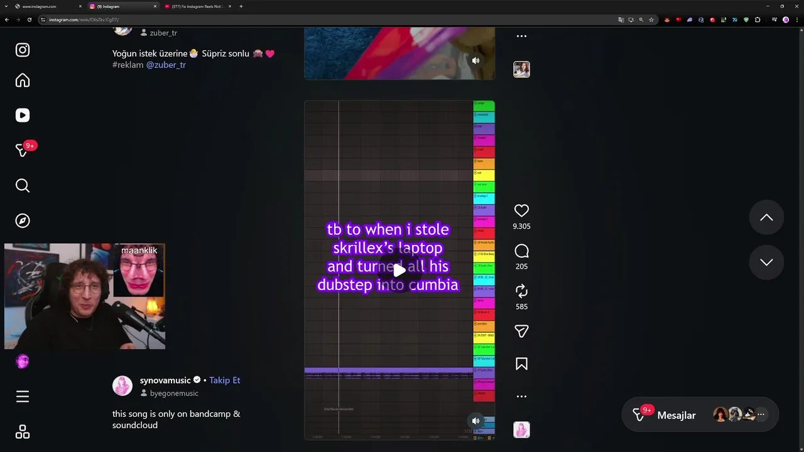This screenshot has width=804, height=452.
Task: Click the browser Back arrow
Action: pos(7,19)
